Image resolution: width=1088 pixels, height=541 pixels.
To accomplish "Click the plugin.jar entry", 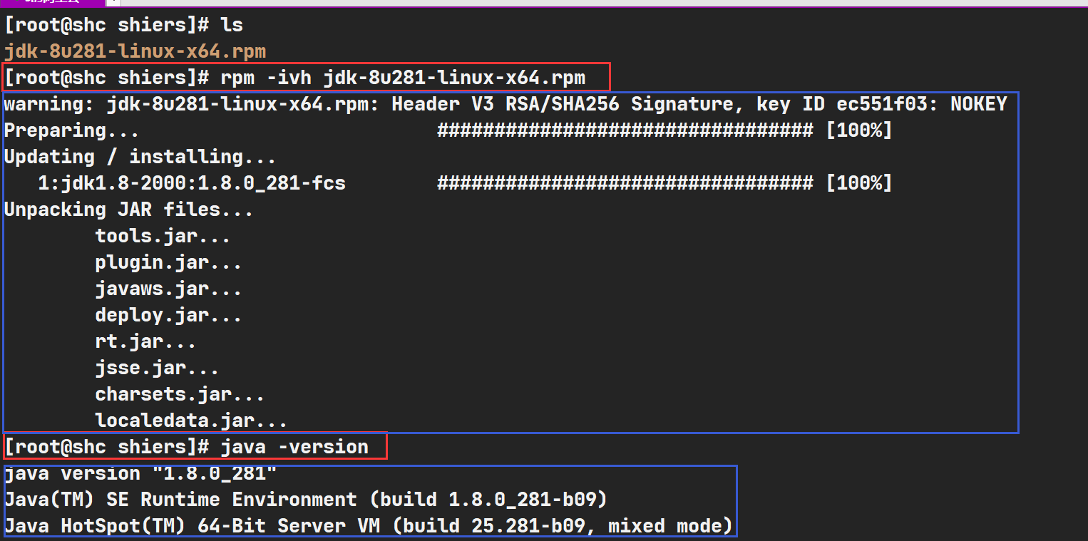I will click(x=168, y=262).
